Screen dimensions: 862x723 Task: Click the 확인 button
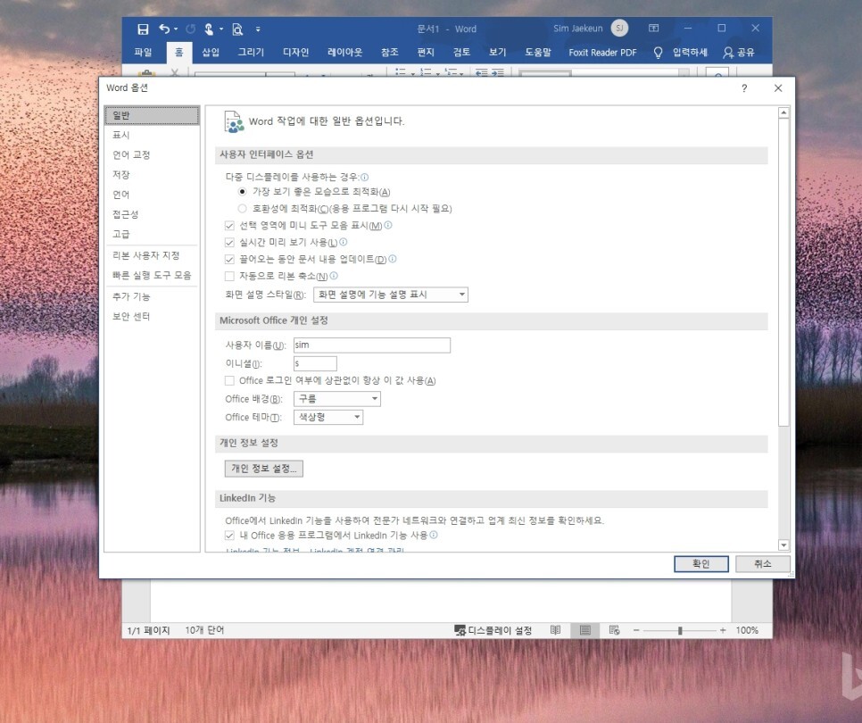pyautogui.click(x=701, y=564)
